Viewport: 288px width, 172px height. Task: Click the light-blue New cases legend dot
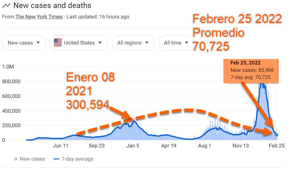coord(16,159)
